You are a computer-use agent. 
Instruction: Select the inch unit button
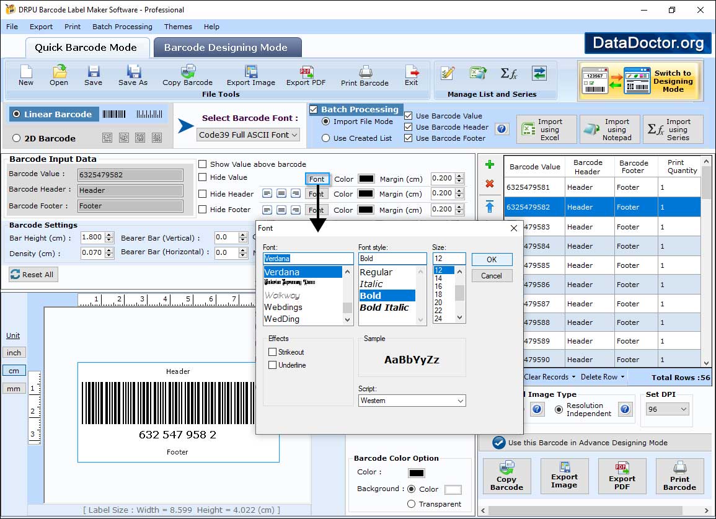point(14,353)
